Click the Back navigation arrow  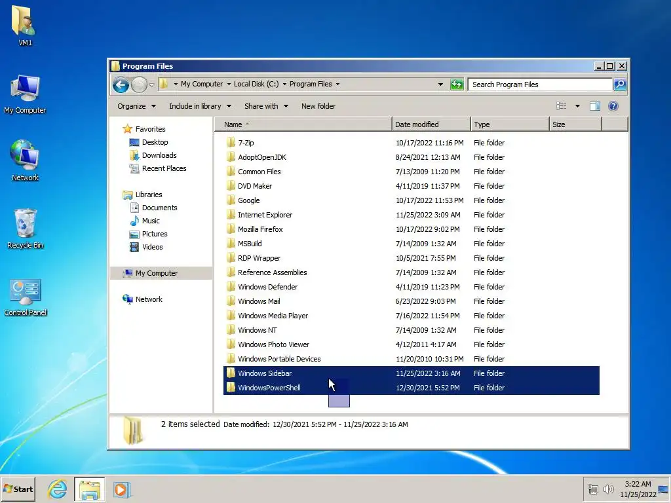[121, 85]
